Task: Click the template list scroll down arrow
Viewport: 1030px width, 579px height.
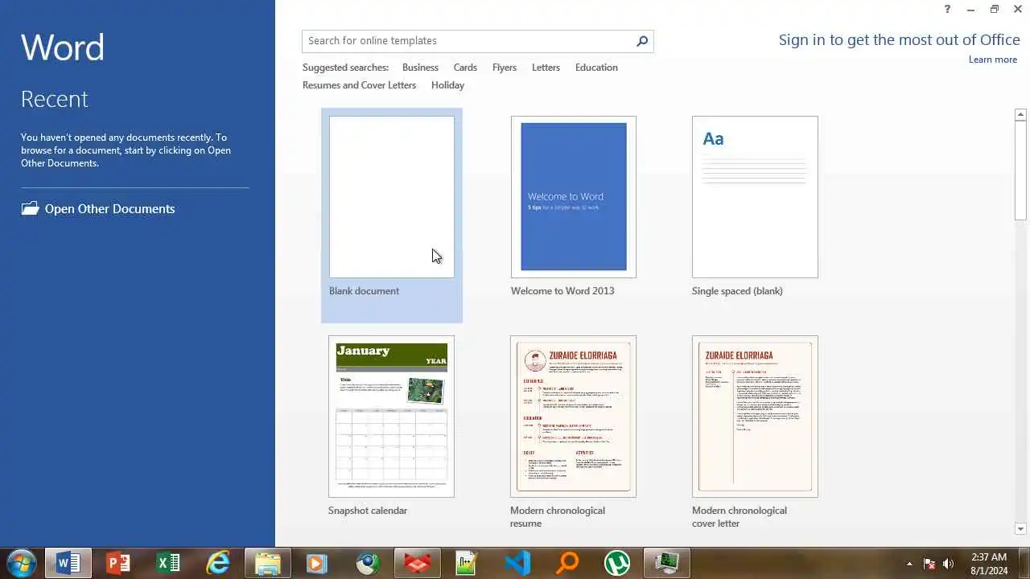Action: tap(1020, 529)
